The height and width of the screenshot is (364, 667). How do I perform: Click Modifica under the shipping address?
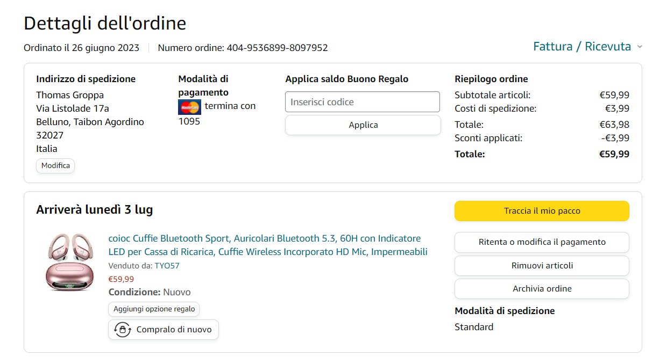[55, 166]
